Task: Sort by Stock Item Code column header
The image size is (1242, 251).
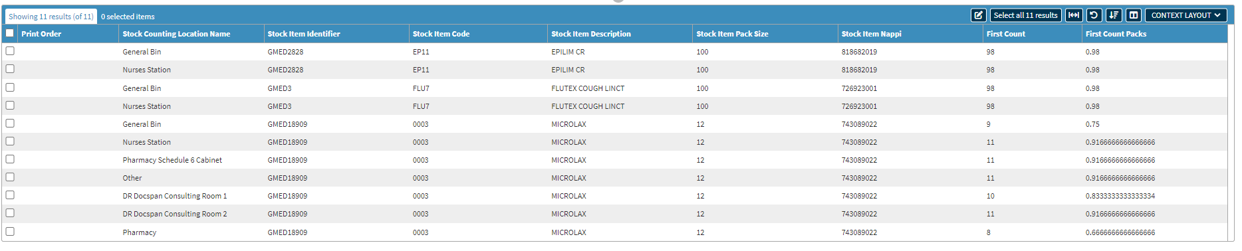Action: pyautogui.click(x=441, y=34)
